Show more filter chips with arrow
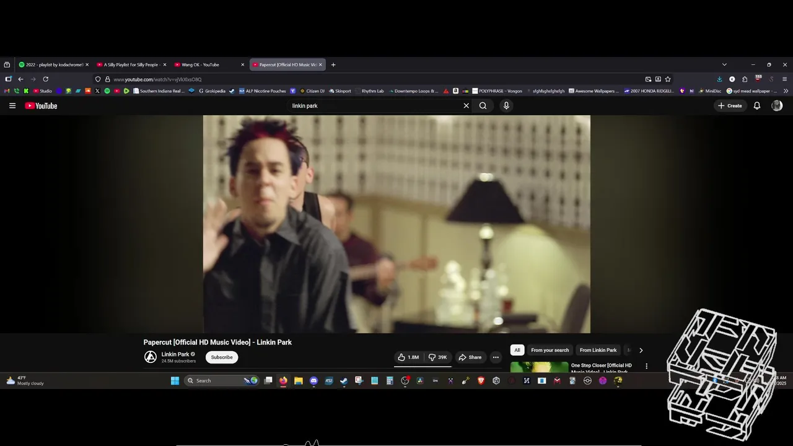The image size is (793, 446). pyautogui.click(x=641, y=350)
